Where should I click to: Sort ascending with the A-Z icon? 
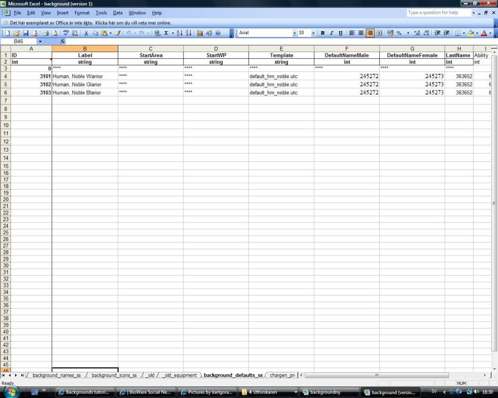point(179,33)
